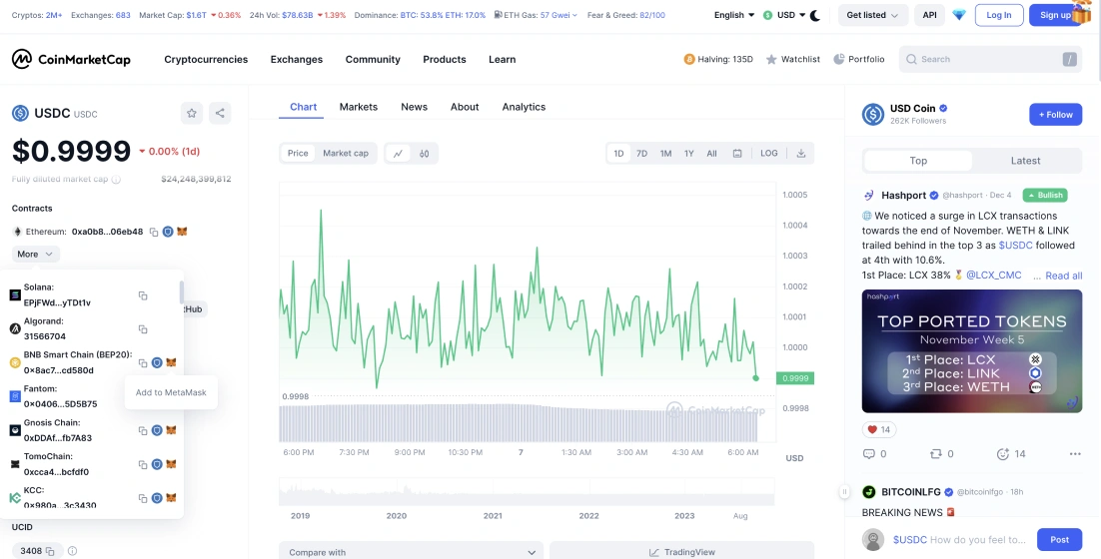Click shield icon on BNB Smart Chain row
Screen dimensions: 1101x559
157,362
